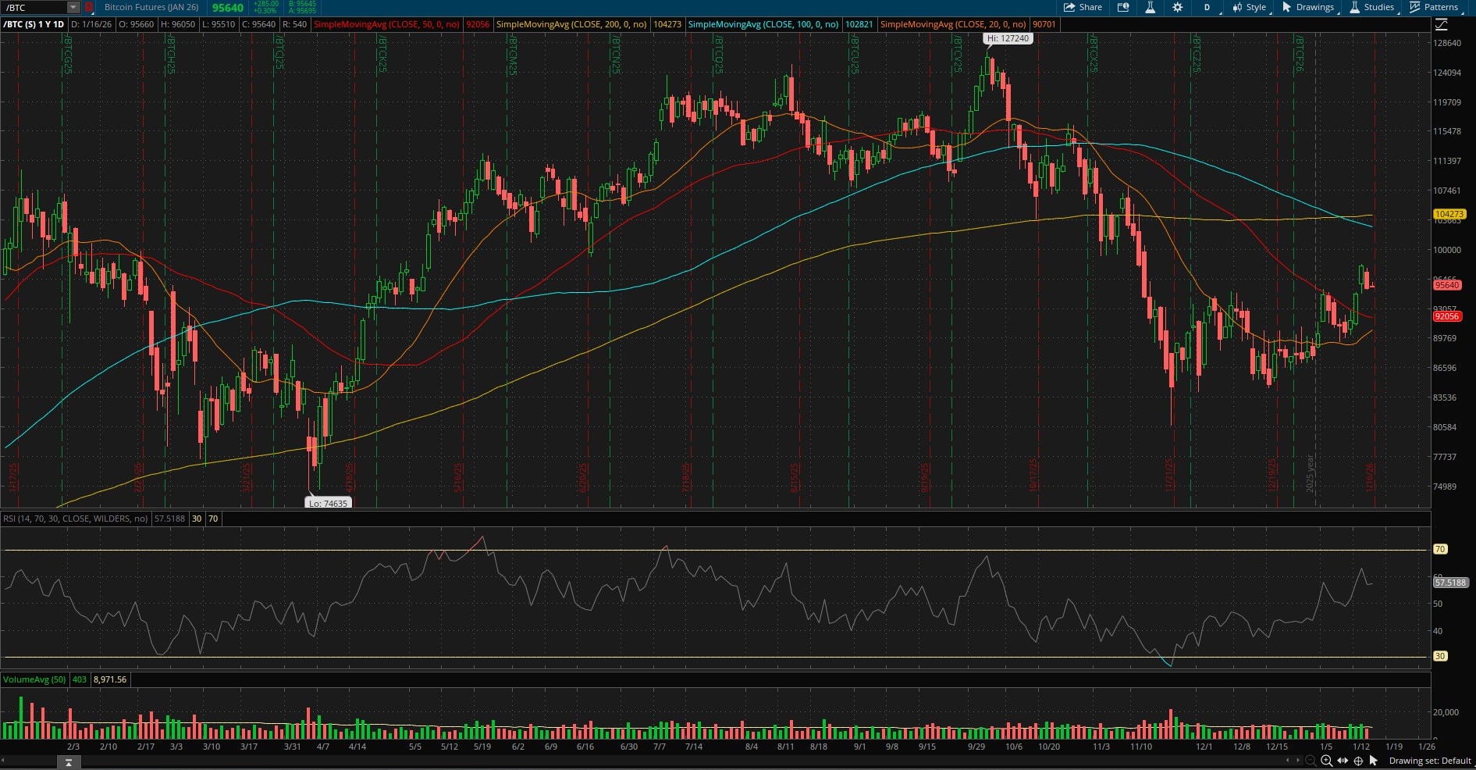Select the zoom-in magnifier tool
The image size is (1476, 770).
pos(1327,760)
